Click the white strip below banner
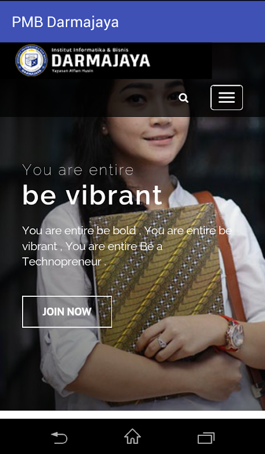Image resolution: width=265 pixels, height=454 pixels. pyautogui.click(x=132, y=415)
